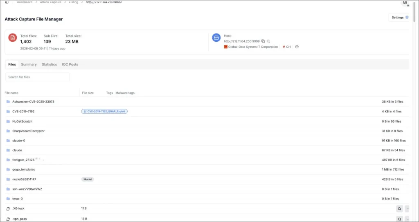
Task: Switch to the Summary tab
Action: tap(29, 65)
